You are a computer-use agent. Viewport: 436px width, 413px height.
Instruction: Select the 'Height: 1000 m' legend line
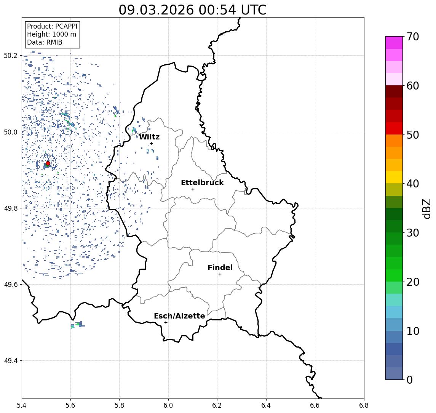tap(51, 35)
